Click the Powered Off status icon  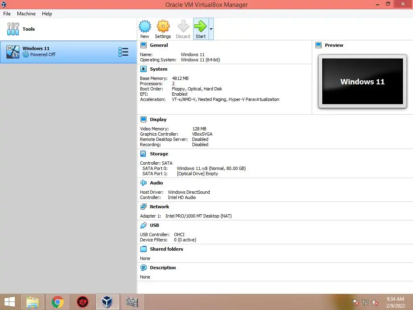click(x=25, y=54)
